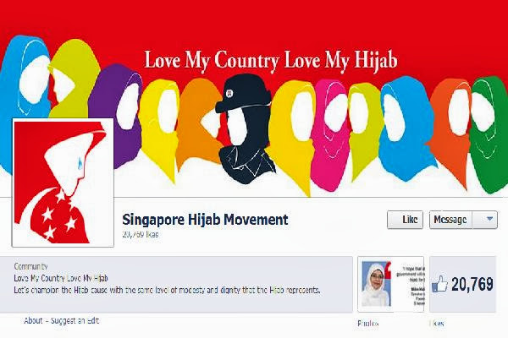Screen dimensions: 508x338
Task: Click the Singapore Hijab Movement page title
Action: click(x=205, y=220)
